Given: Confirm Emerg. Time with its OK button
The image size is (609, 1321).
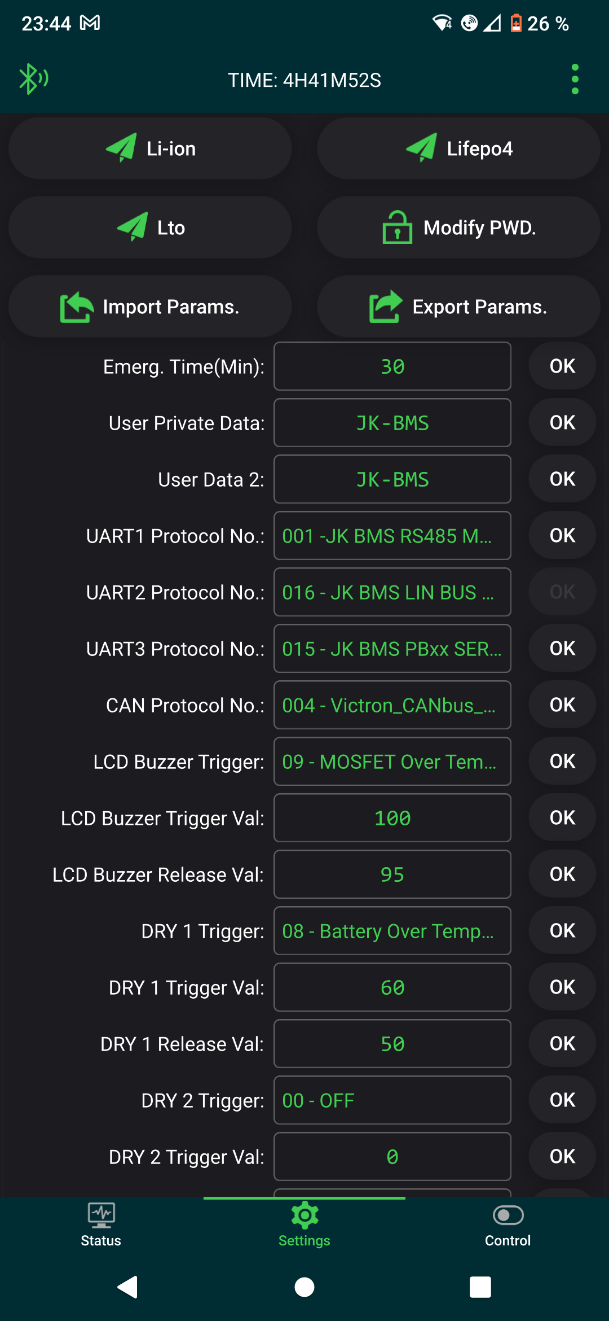Looking at the screenshot, I should click(562, 366).
